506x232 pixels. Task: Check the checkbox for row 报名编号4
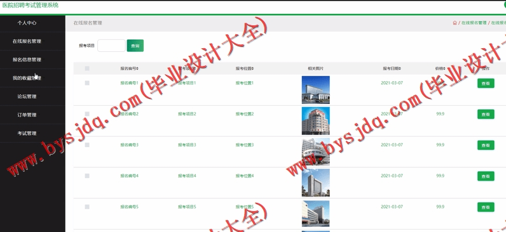[87, 176]
